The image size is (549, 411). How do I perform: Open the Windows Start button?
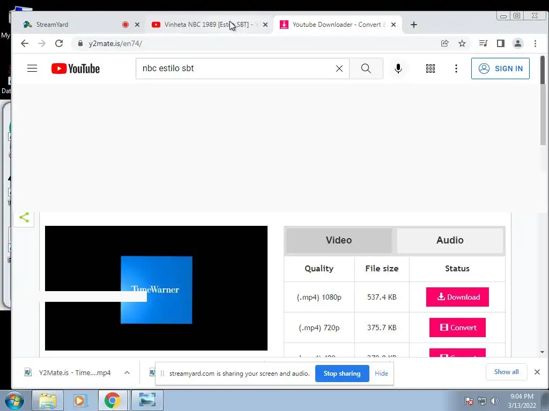[14, 400]
